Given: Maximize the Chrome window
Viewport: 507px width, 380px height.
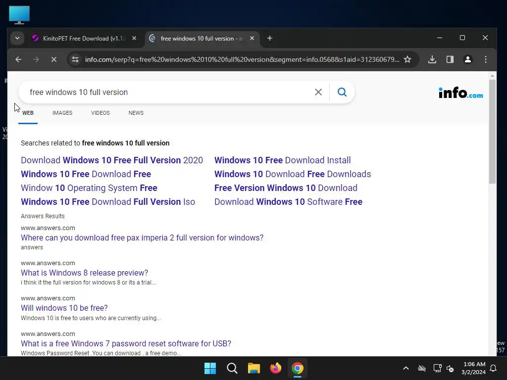Looking at the screenshot, I should pos(462,38).
